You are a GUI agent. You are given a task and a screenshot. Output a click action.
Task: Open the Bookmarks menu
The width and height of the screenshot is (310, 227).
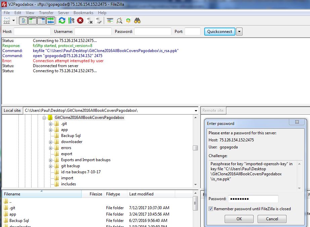(x=83, y=13)
